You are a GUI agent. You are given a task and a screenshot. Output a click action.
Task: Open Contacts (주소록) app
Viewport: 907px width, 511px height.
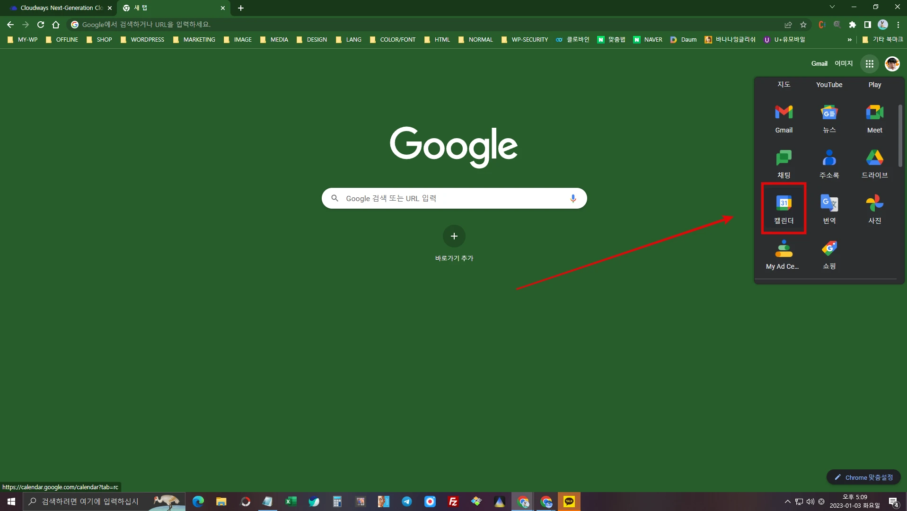click(x=829, y=164)
